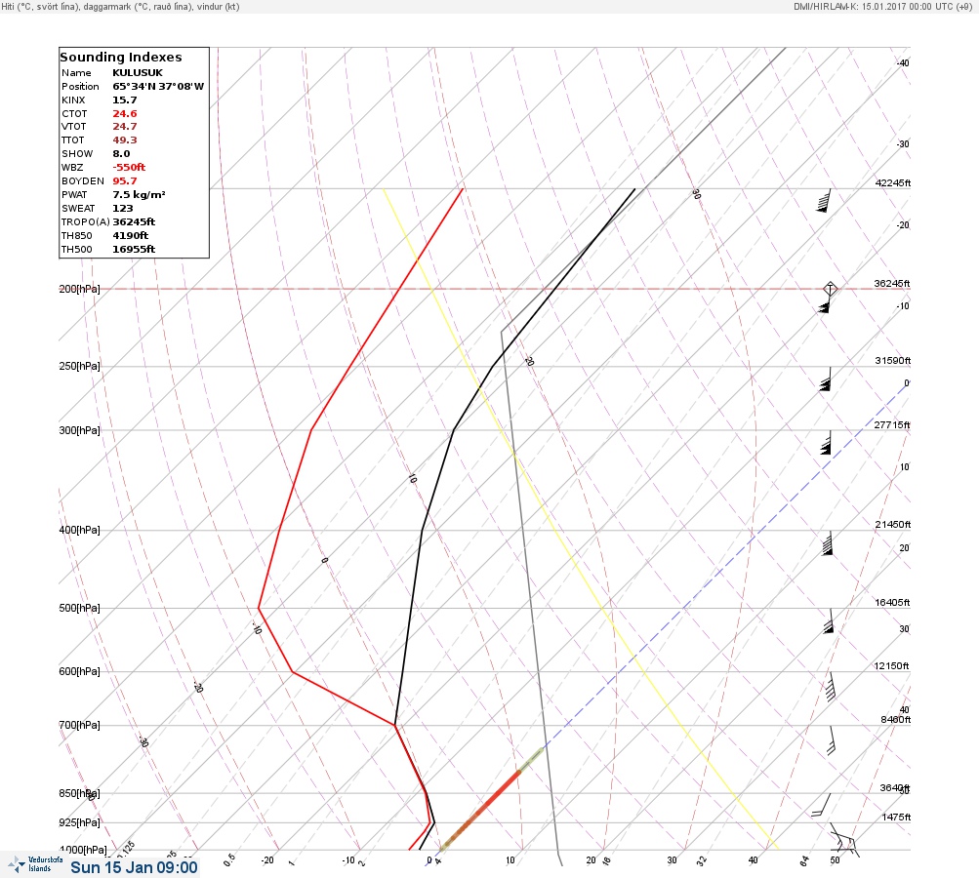The image size is (979, 878).
Task: Click the WBZ value -550ft
Action: point(129,167)
